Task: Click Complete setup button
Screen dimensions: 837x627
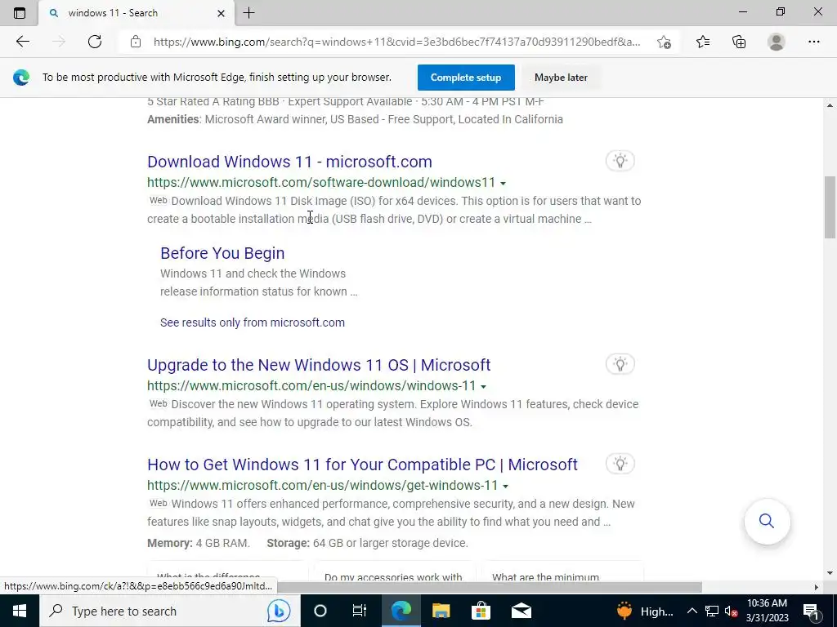Action: 466,78
